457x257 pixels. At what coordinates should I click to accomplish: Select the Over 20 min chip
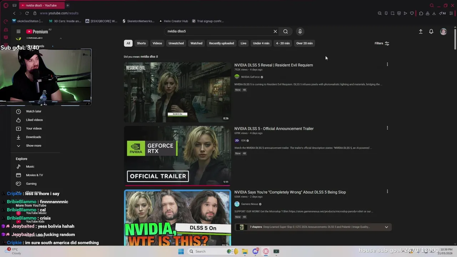304,43
